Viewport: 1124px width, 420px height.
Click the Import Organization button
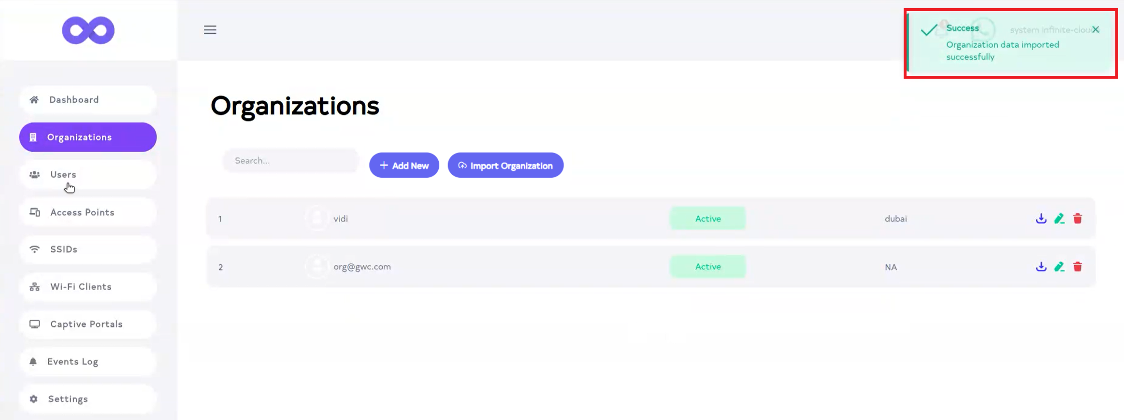(505, 166)
